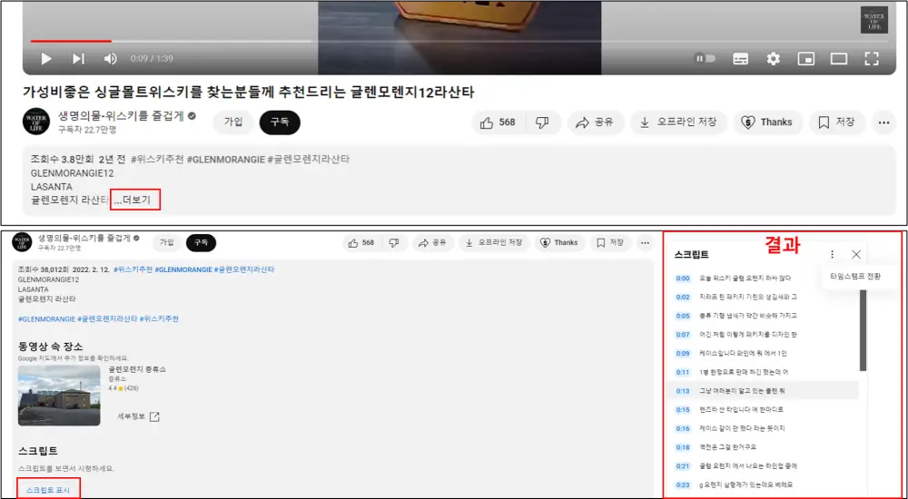Enter fullscreen with the player icon
The width and height of the screenshot is (908, 499).
872,58
